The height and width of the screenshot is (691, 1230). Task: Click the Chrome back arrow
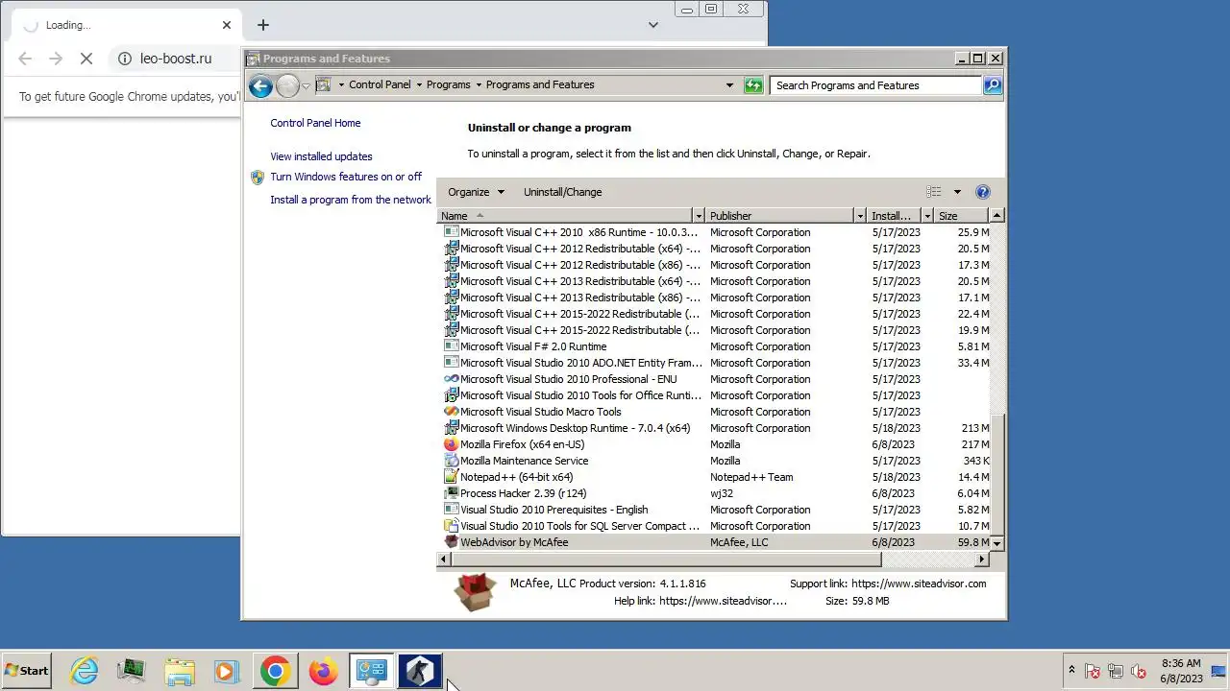click(25, 59)
